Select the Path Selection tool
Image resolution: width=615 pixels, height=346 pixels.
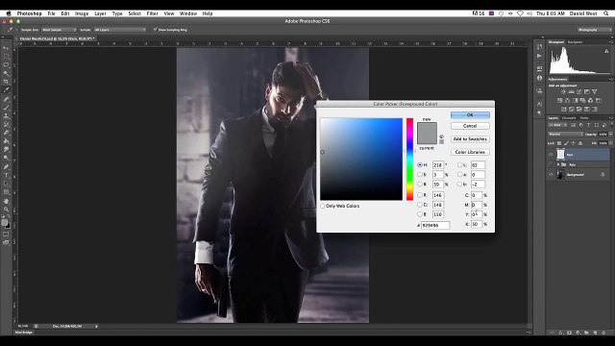[6, 184]
